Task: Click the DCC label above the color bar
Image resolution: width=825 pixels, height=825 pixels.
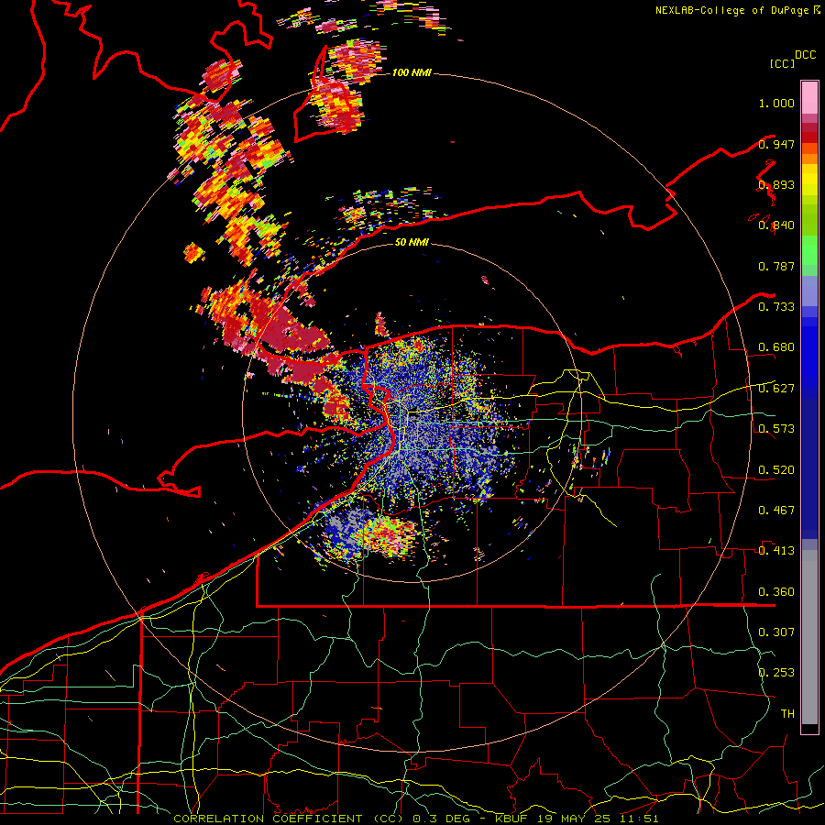Action: click(x=805, y=55)
